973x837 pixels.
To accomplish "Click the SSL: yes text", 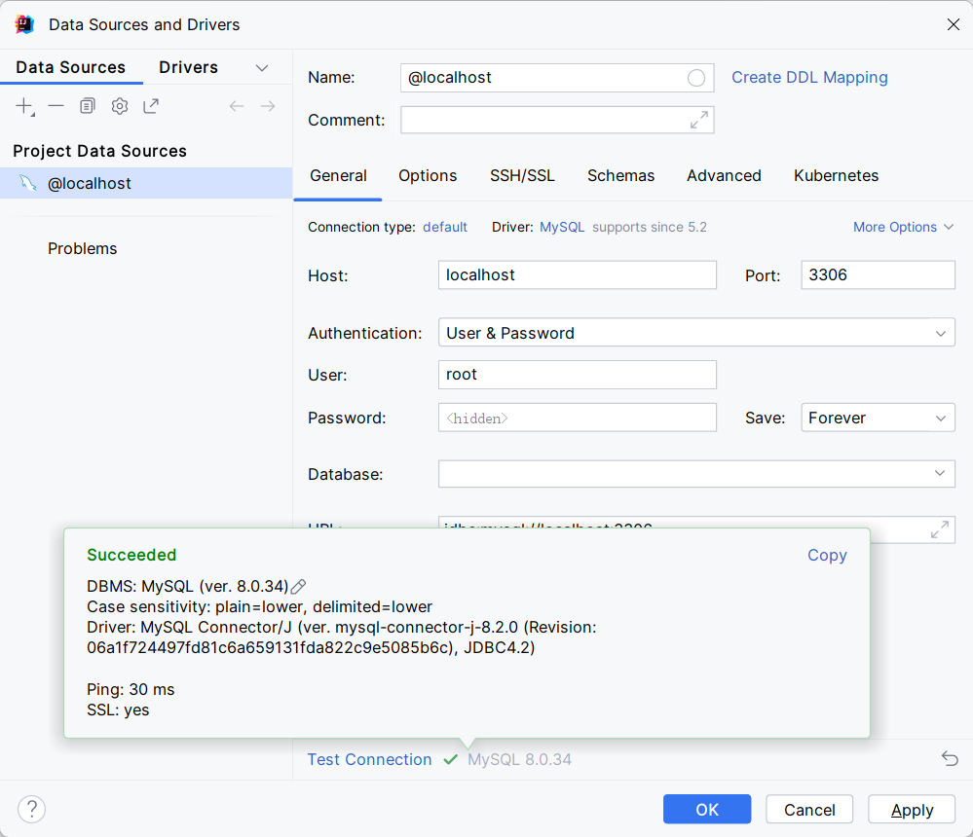I will tap(118, 710).
